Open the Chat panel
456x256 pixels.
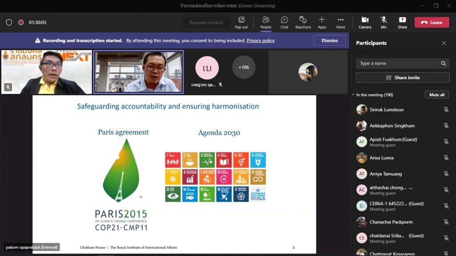[x=284, y=22]
